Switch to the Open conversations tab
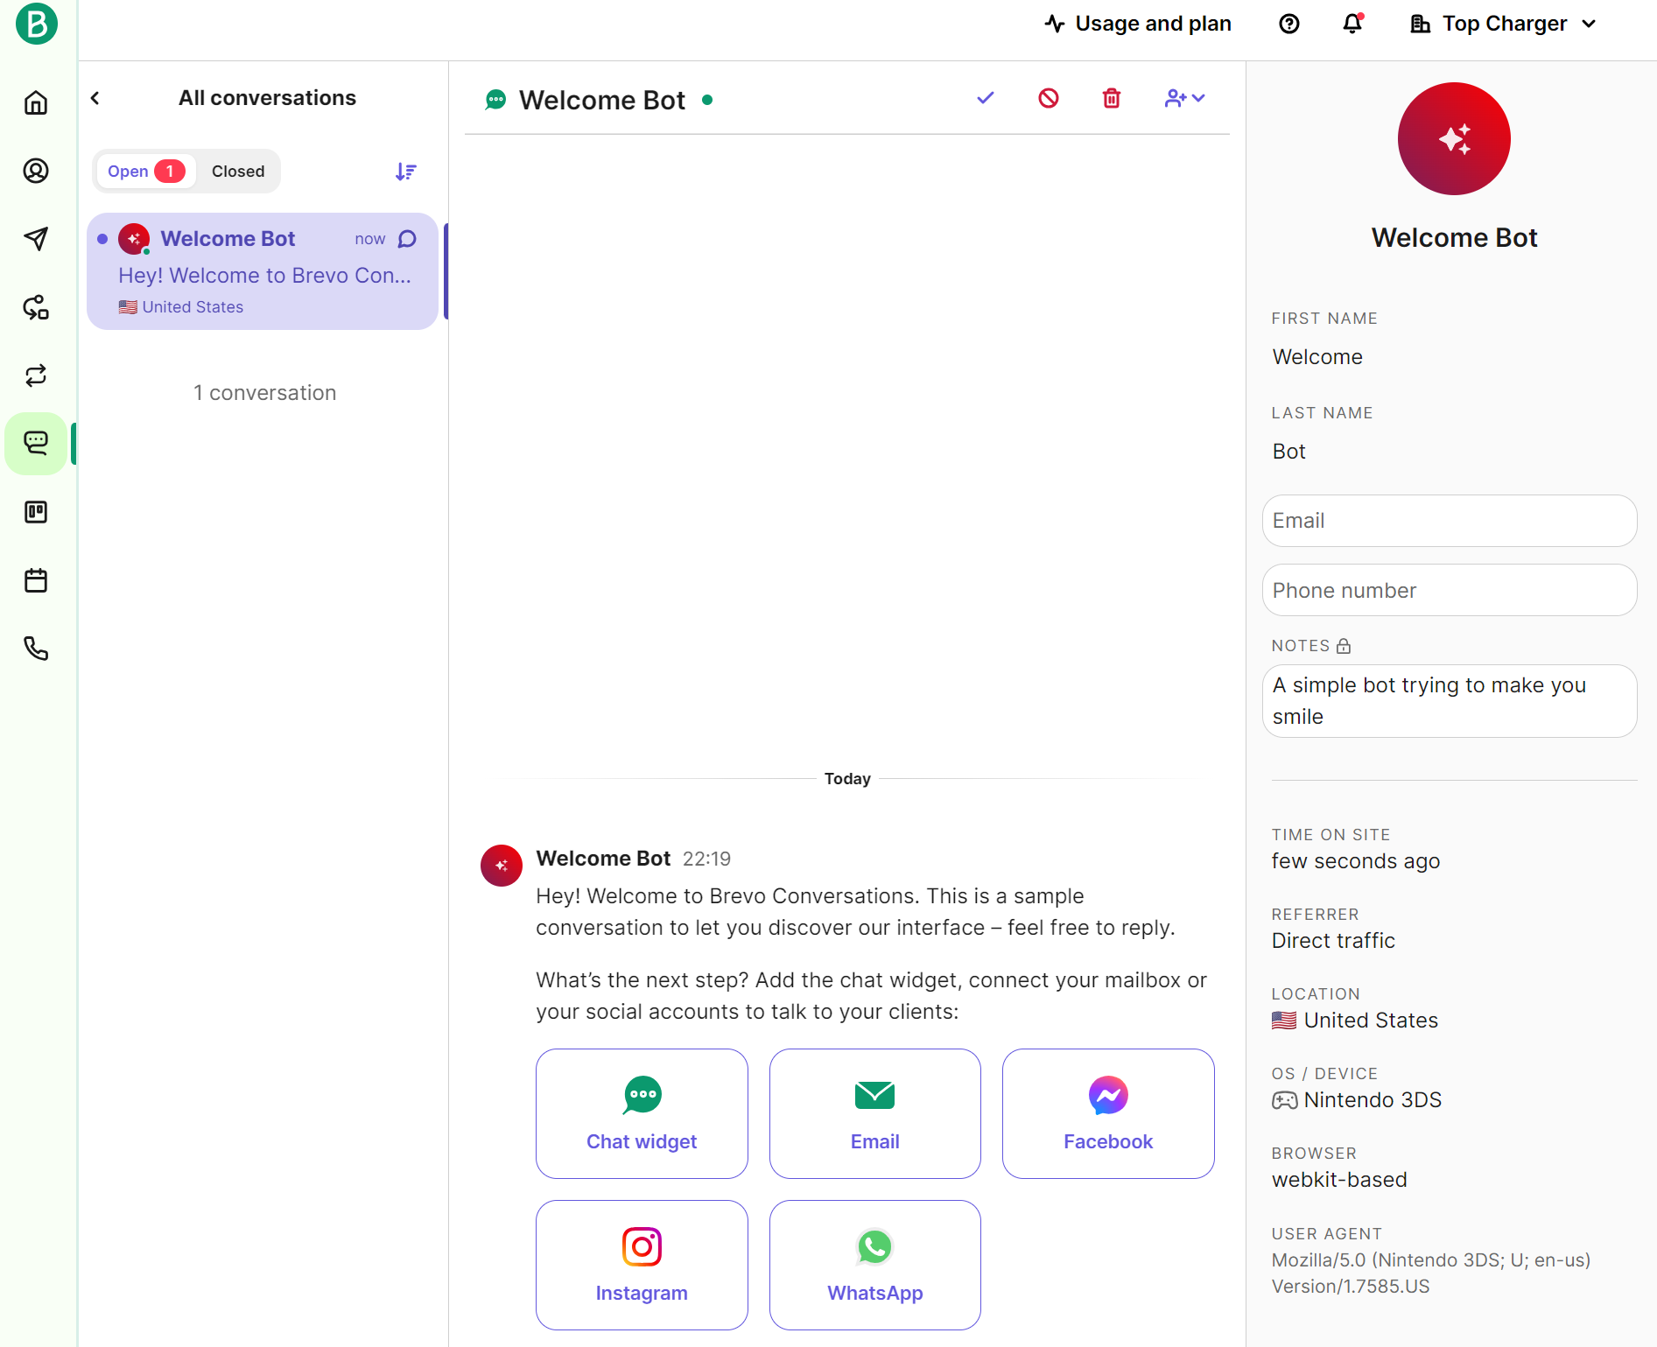The image size is (1657, 1347). pos(145,172)
